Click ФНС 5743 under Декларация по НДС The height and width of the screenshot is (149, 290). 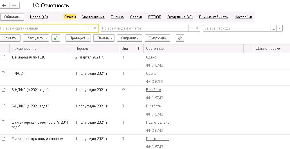[154, 65]
